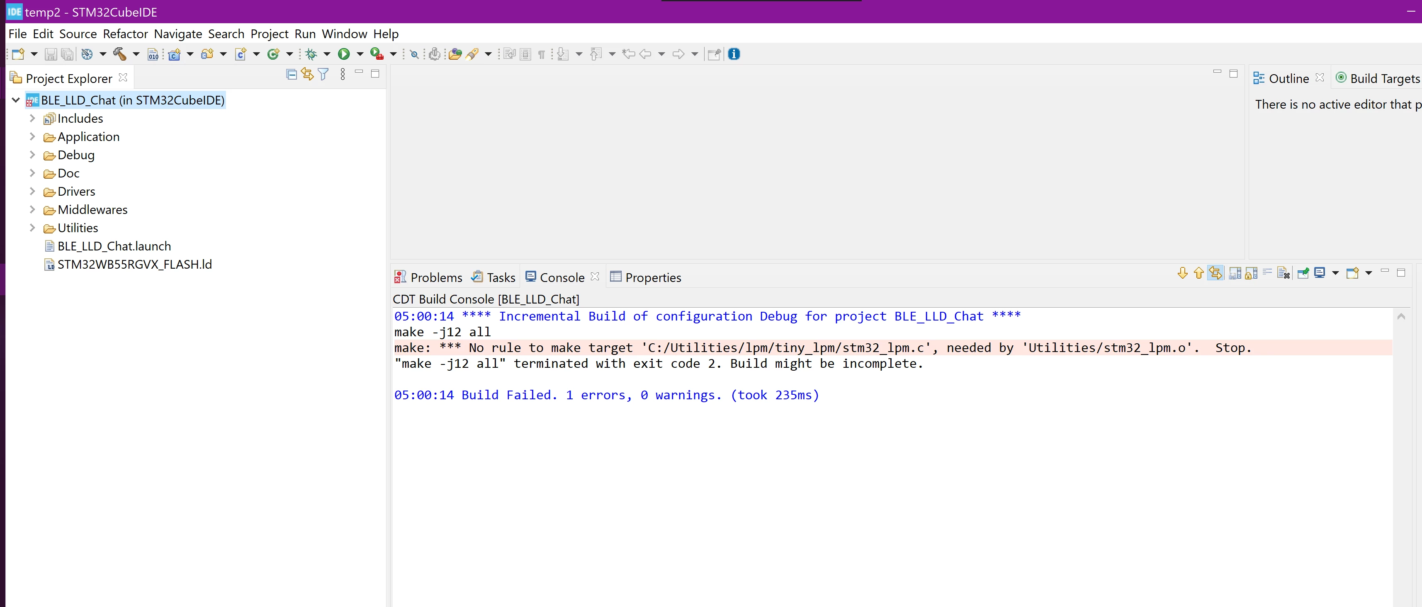Image resolution: width=1422 pixels, height=607 pixels.
Task: Expand the Debug folder
Action: coord(32,155)
